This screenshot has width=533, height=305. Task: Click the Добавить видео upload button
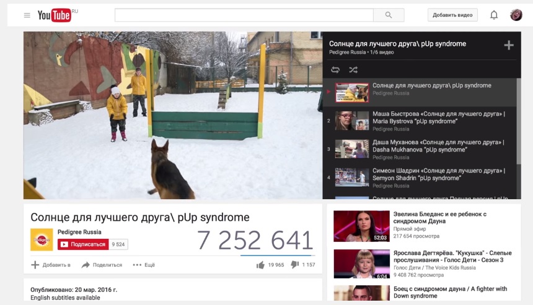pyautogui.click(x=452, y=15)
